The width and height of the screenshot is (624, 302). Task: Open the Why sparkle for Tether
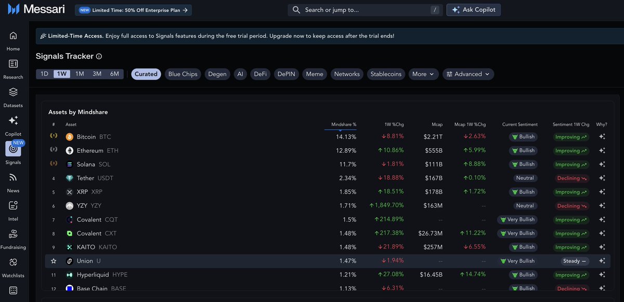coord(602,178)
